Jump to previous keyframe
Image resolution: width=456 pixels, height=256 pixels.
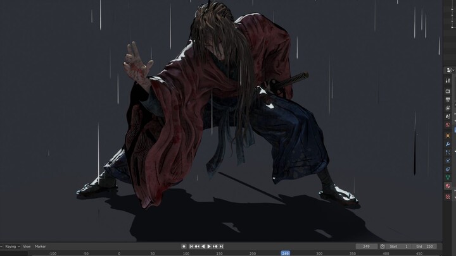pos(197,247)
